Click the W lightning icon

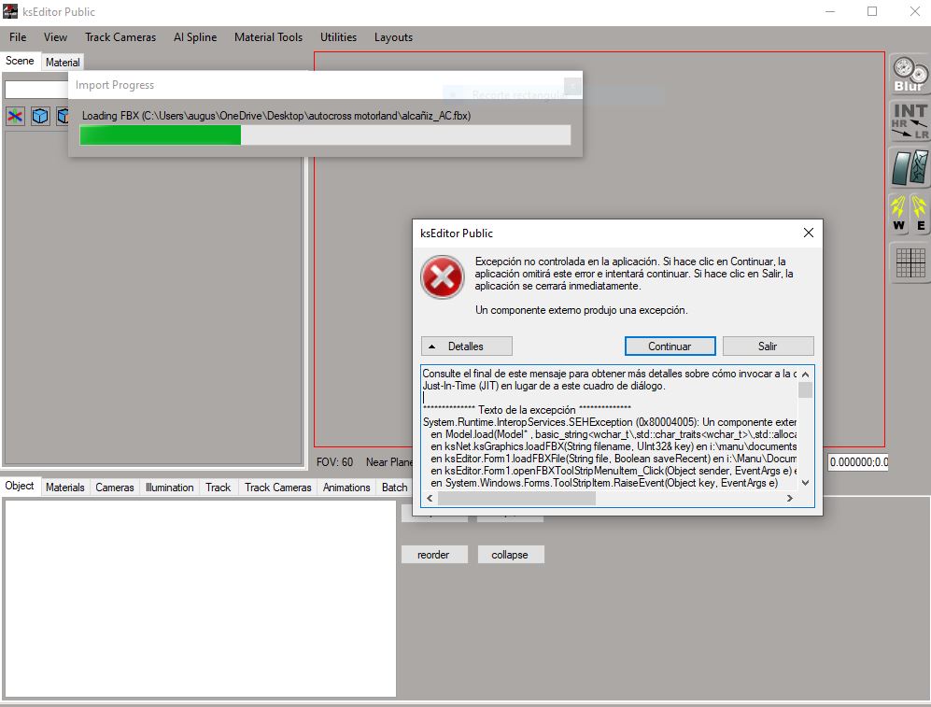pos(899,213)
